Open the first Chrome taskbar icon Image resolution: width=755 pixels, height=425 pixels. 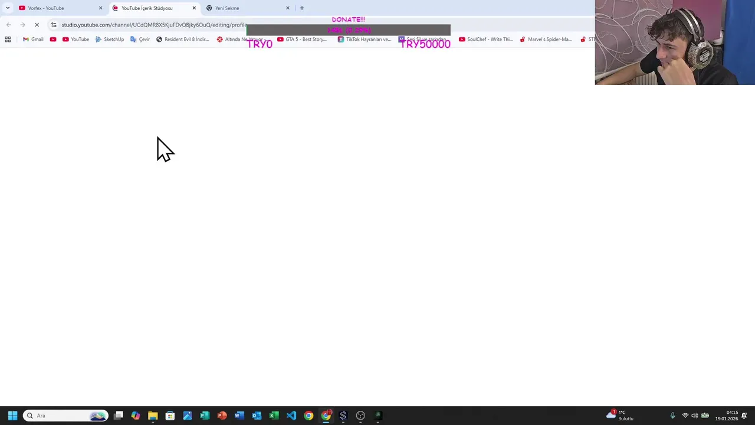[x=308, y=416]
